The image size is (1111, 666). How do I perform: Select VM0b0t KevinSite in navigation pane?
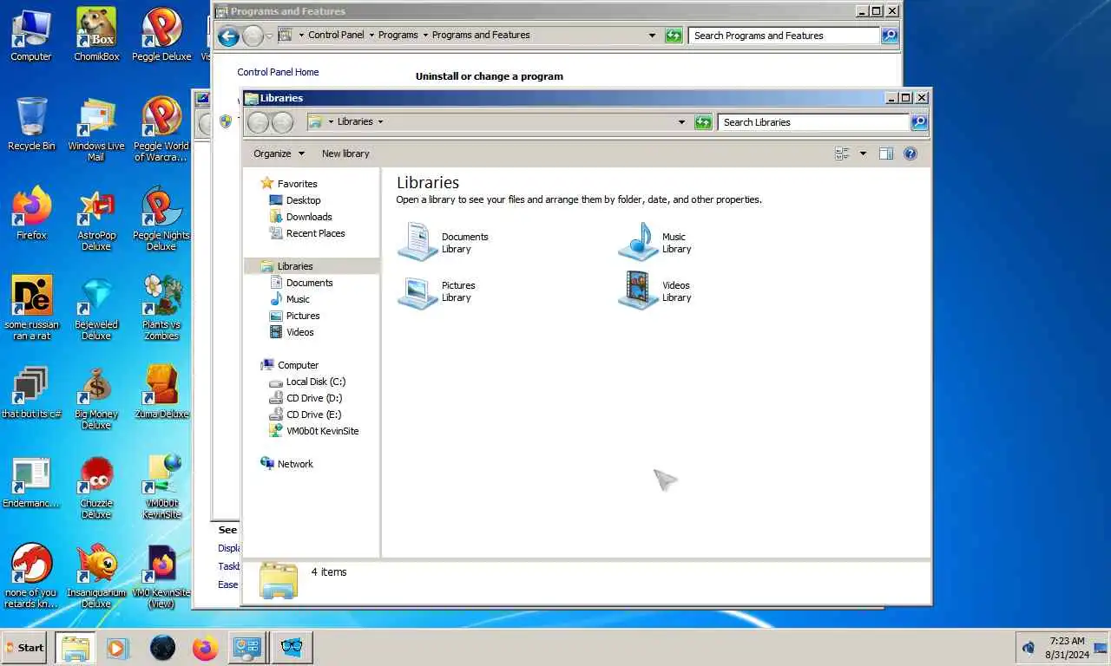pos(322,431)
